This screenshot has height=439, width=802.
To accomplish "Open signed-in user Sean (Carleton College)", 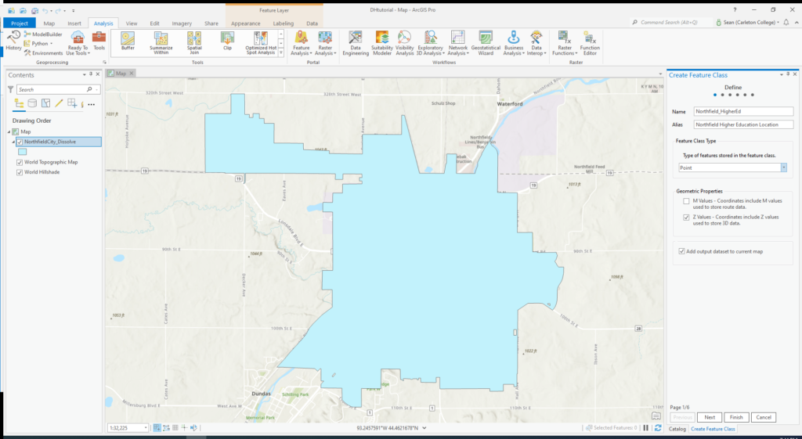I will [x=747, y=23].
